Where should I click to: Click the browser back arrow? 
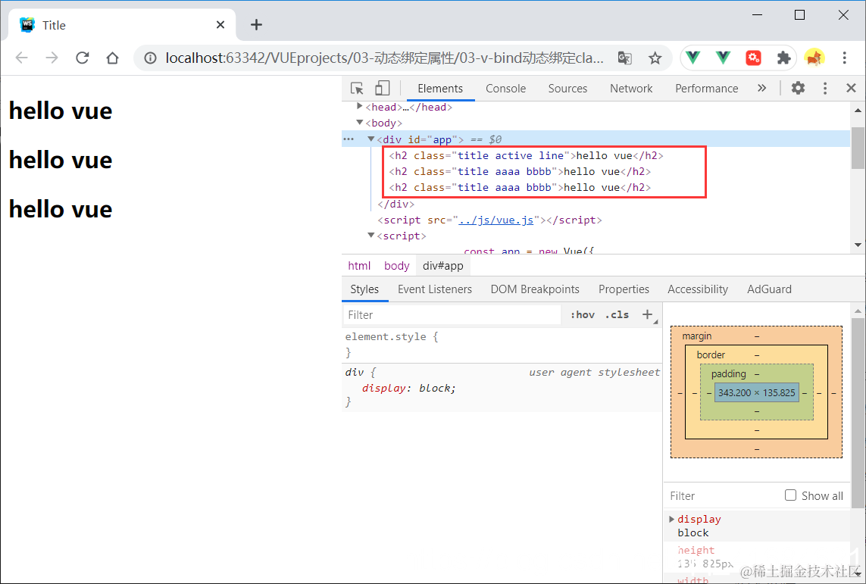pyautogui.click(x=21, y=58)
